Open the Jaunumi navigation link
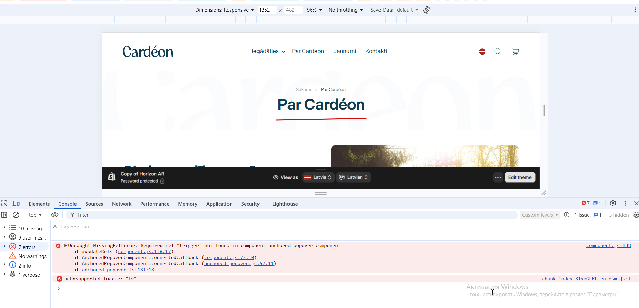639x308 pixels. 345,51
